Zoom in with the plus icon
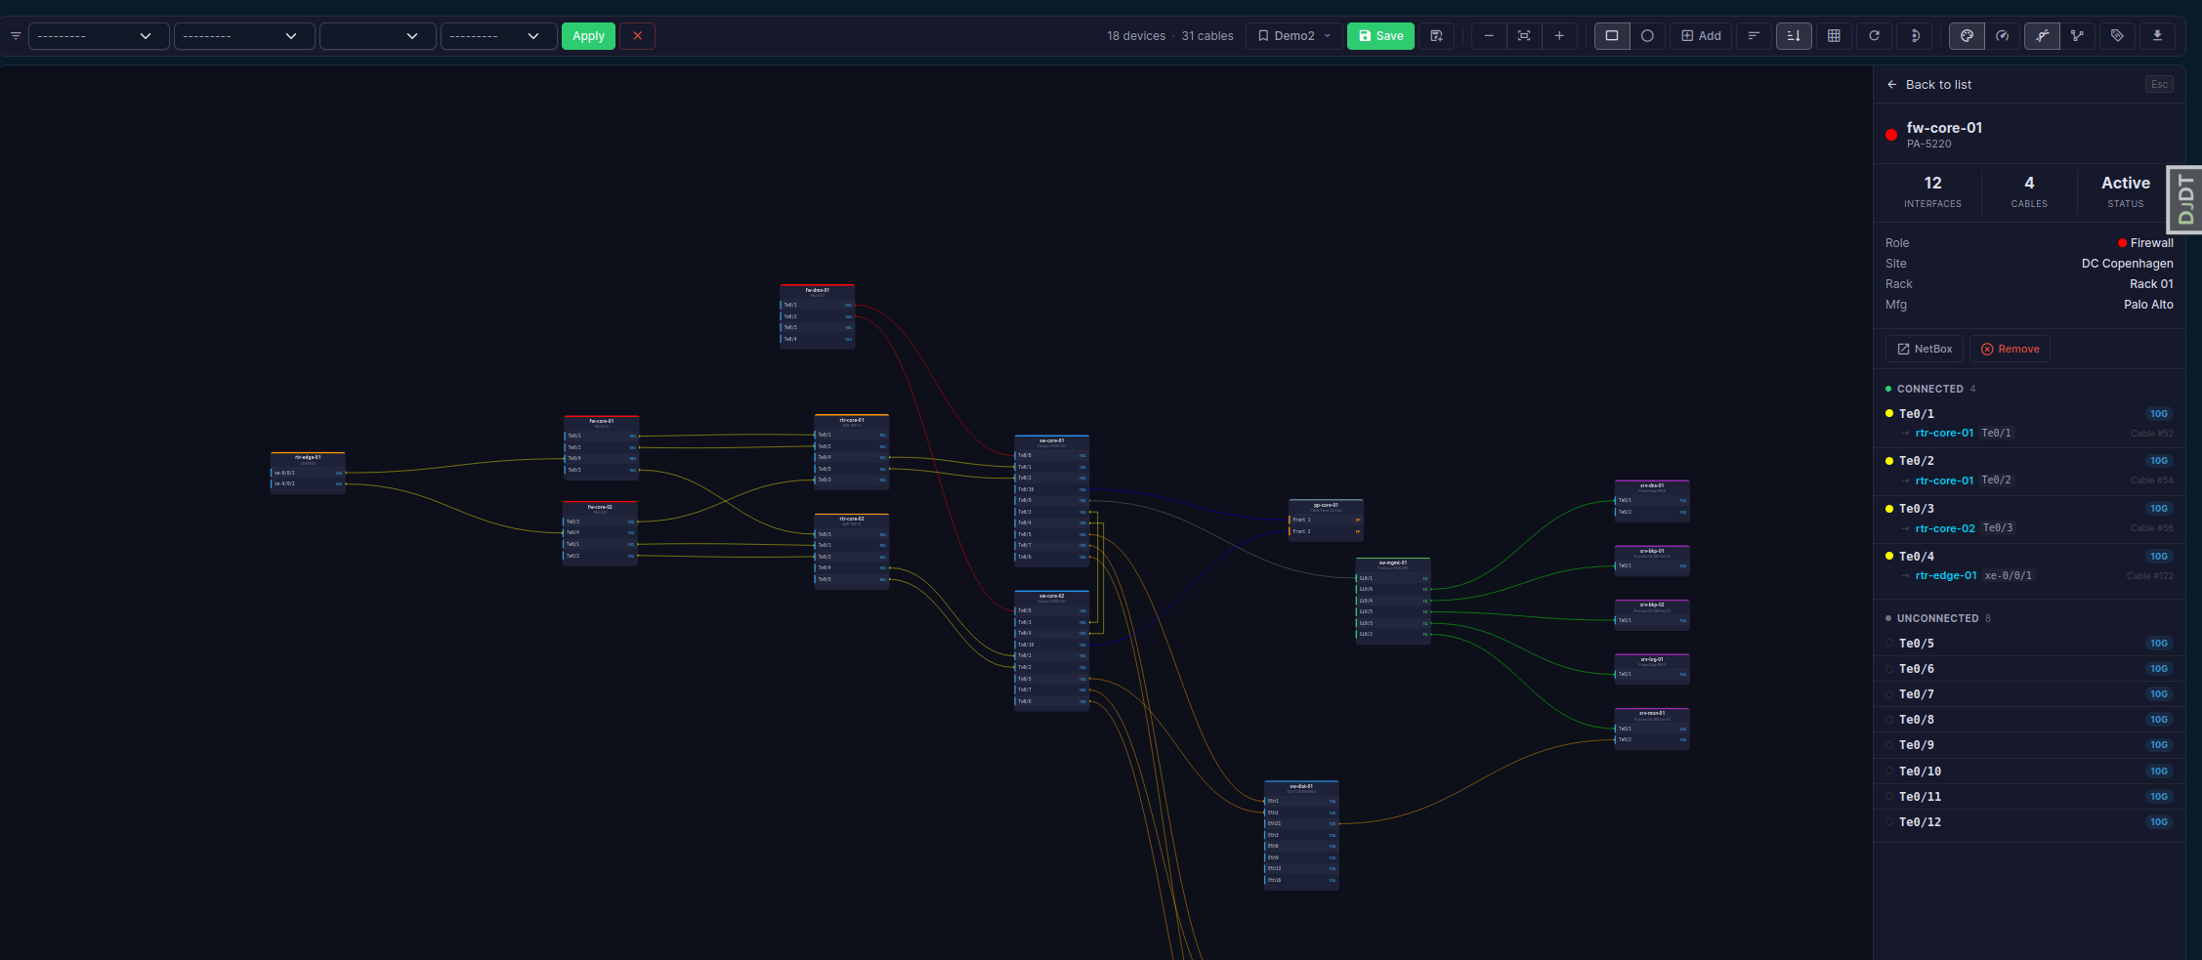This screenshot has width=2202, height=960. pyautogui.click(x=1559, y=36)
